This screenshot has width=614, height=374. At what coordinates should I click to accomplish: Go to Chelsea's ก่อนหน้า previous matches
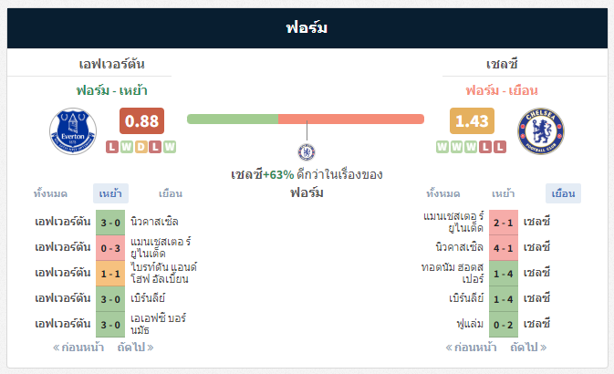click(x=471, y=348)
